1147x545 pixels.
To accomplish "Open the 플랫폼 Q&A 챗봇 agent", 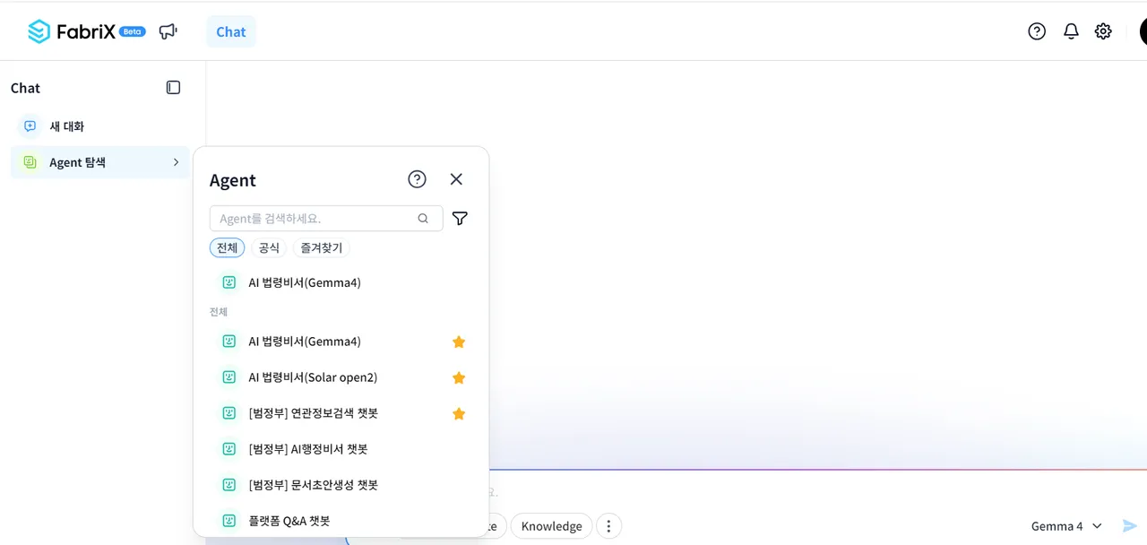I will click(x=341, y=521).
